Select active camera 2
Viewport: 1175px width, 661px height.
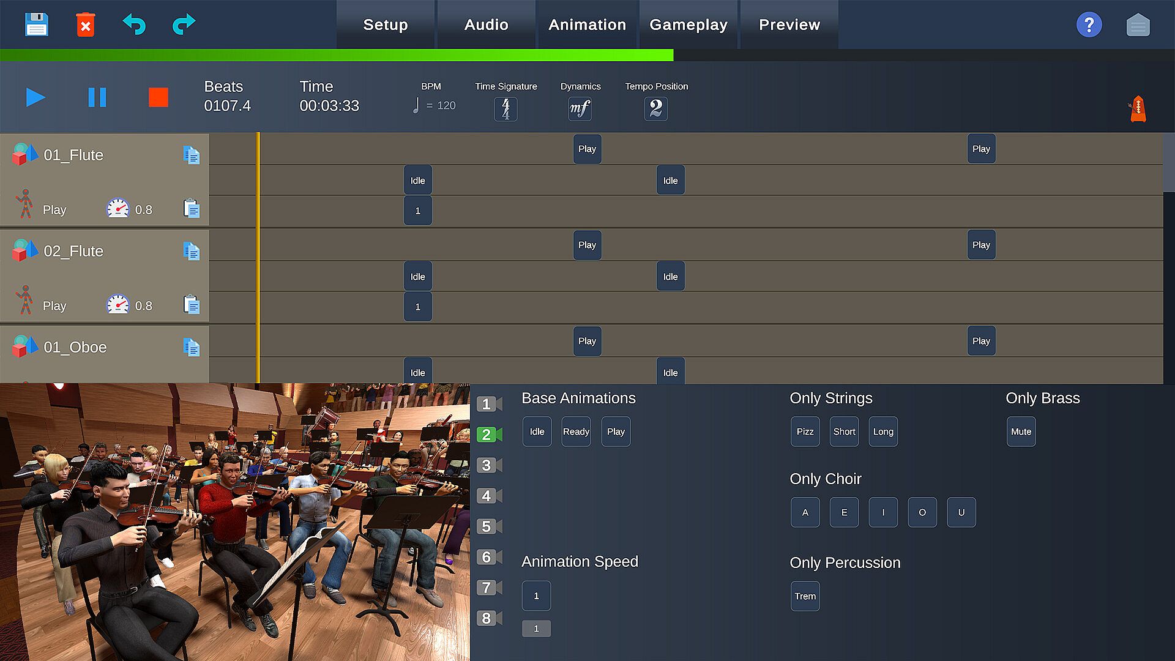(488, 435)
